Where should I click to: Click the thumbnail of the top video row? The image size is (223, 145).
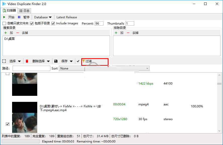tap(25, 84)
